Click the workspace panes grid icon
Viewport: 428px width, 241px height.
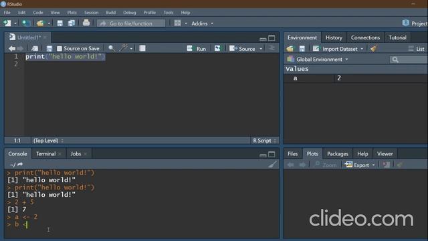coord(177,23)
